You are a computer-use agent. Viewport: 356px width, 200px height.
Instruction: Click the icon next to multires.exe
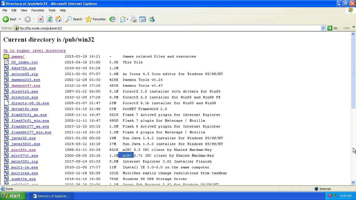pos(6,173)
